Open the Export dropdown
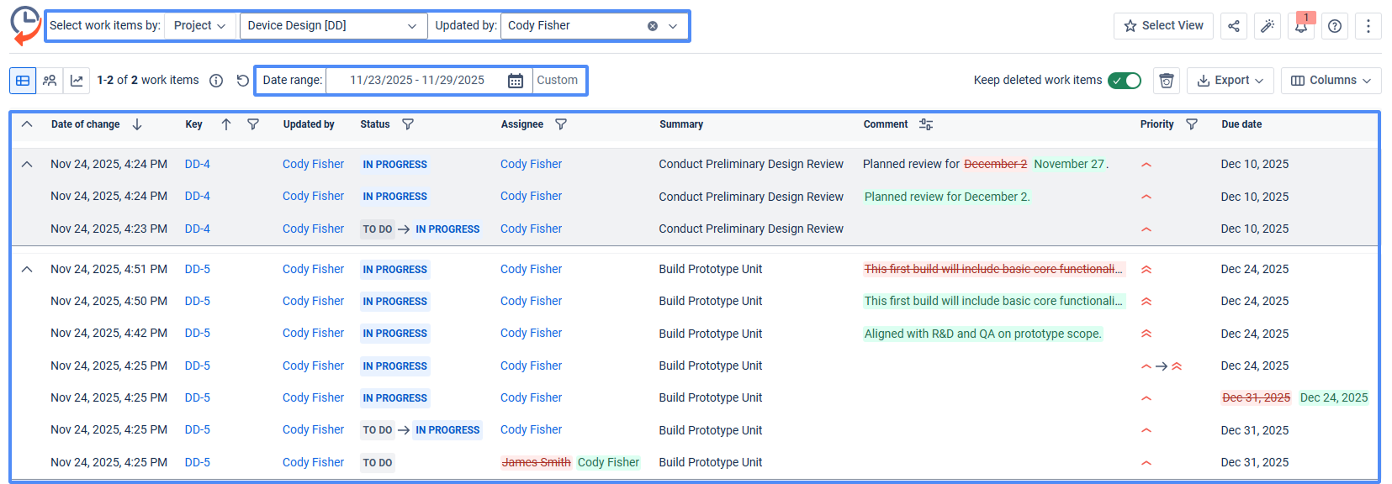 [x=1231, y=81]
